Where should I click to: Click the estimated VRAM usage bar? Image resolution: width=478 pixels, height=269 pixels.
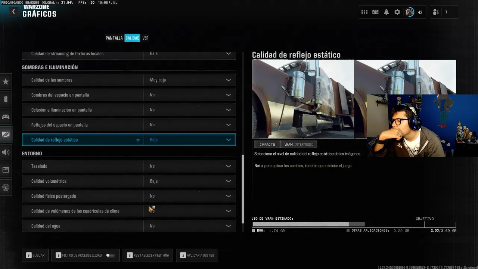click(x=354, y=225)
